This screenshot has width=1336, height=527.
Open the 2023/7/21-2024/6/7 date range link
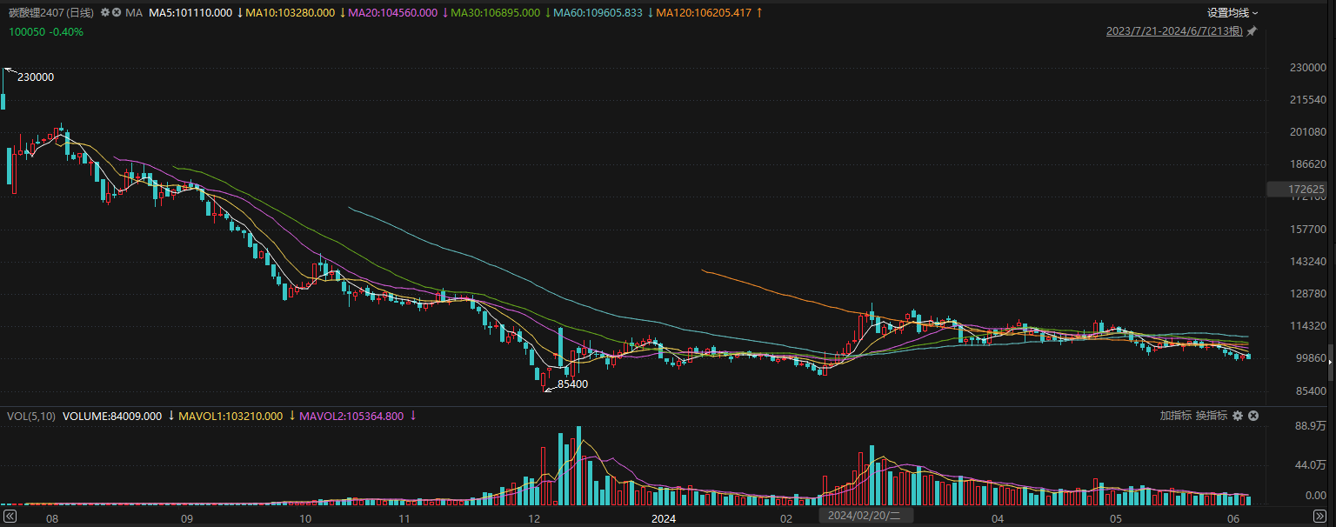point(1174,31)
